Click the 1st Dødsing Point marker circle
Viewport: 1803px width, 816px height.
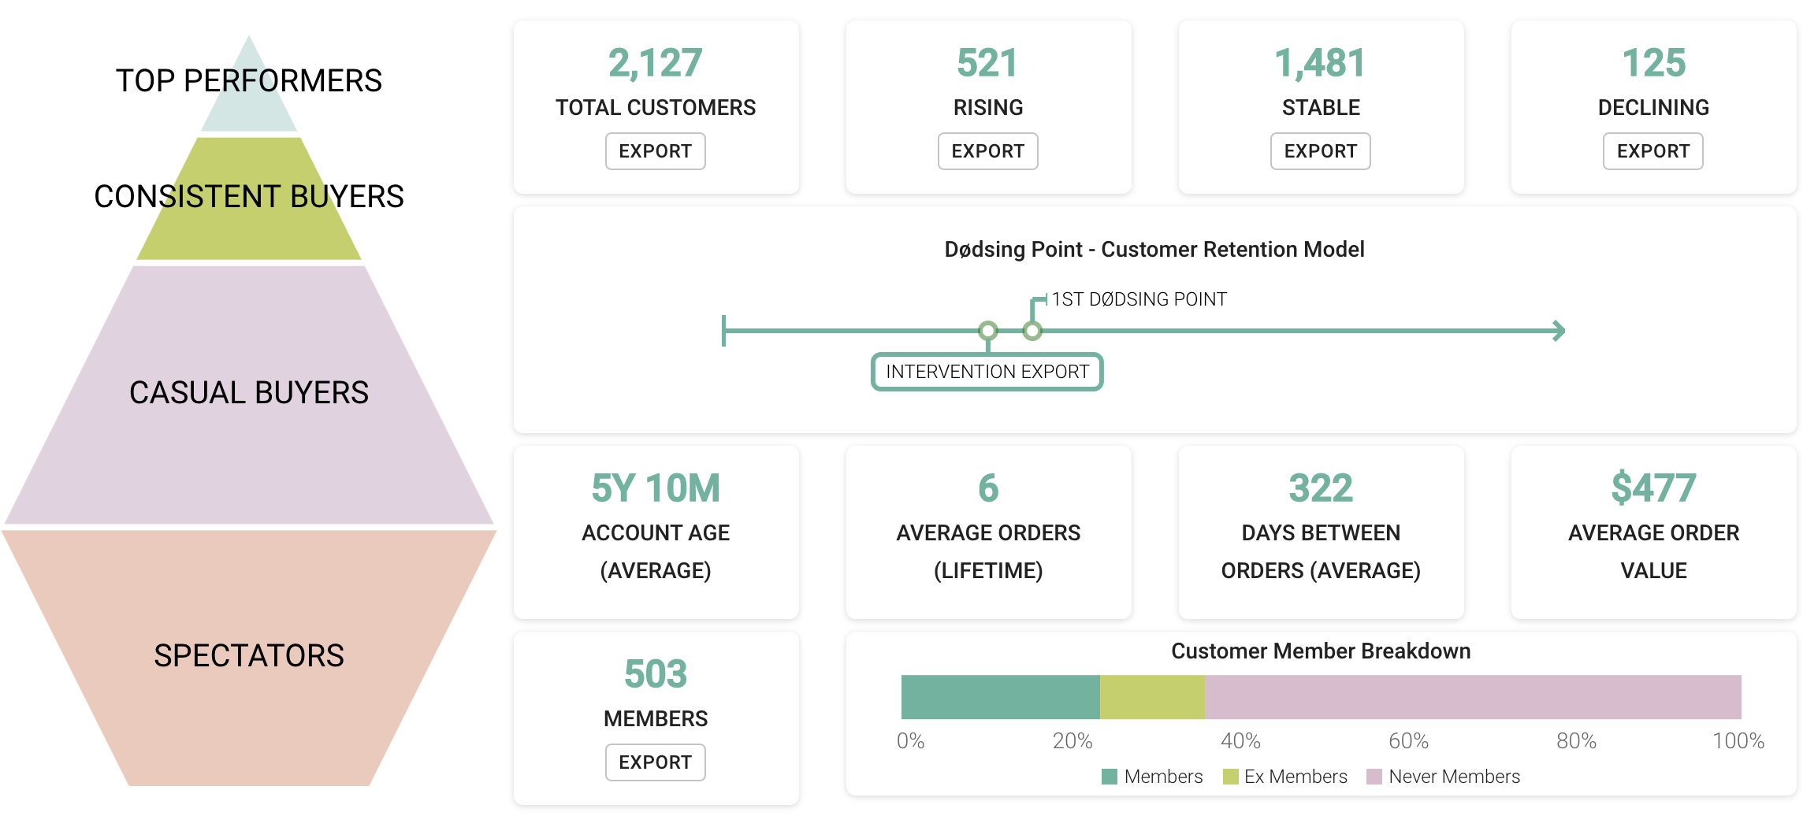[1032, 331]
